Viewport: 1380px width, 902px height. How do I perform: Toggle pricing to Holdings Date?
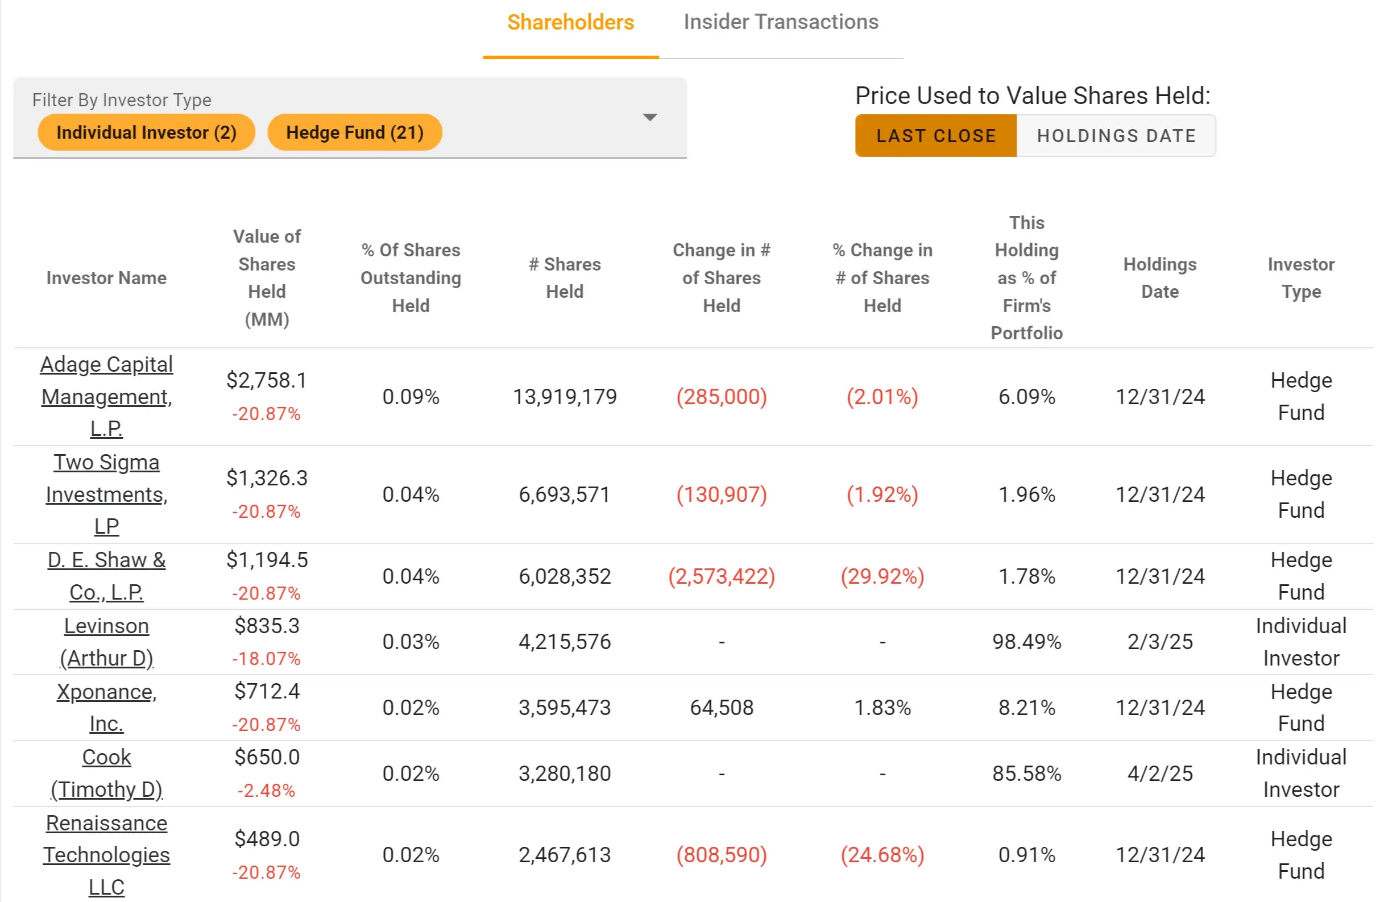(x=1116, y=136)
